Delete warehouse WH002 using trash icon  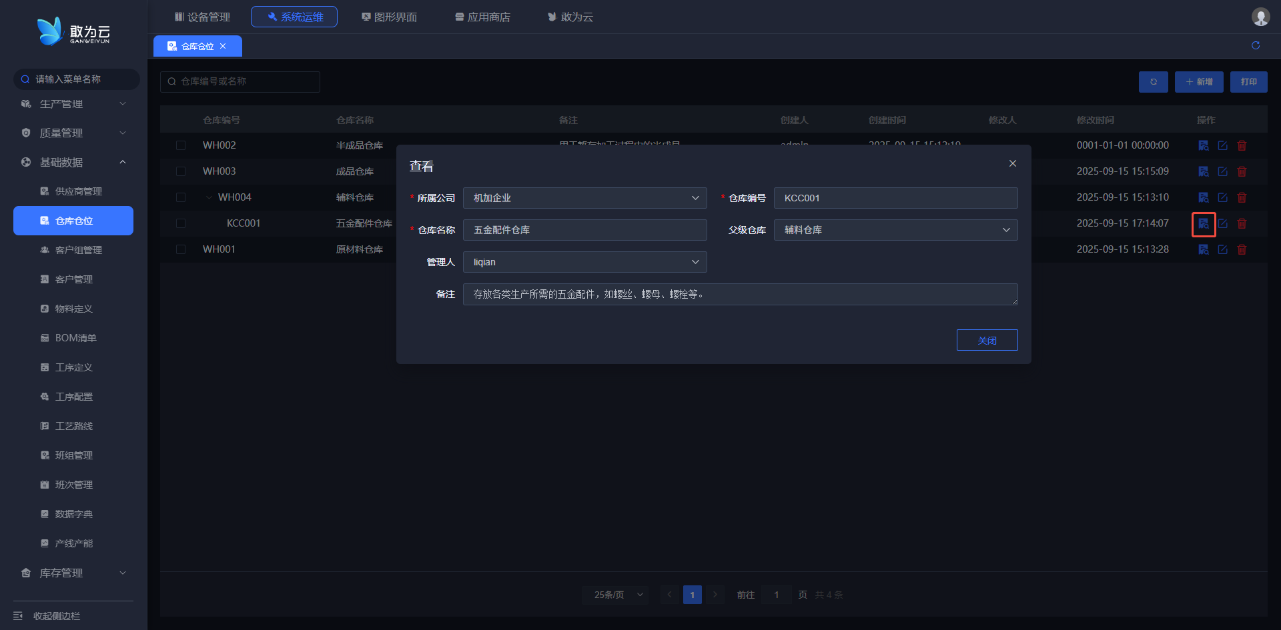point(1242,145)
